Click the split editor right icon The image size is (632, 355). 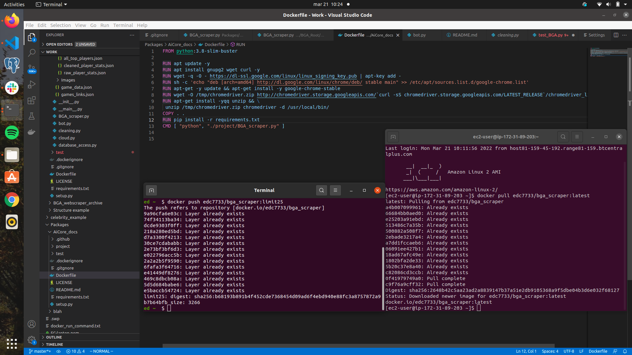pyautogui.click(x=616, y=35)
